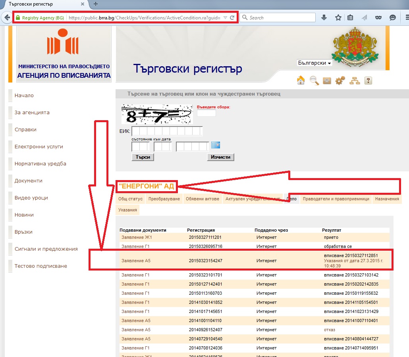Open the Заявление Ж1 document link
This screenshot has height=357, width=409.
pos(131,237)
